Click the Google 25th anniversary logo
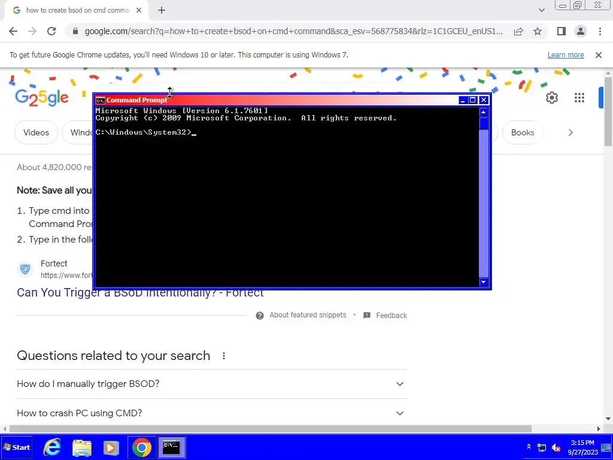 click(x=42, y=98)
